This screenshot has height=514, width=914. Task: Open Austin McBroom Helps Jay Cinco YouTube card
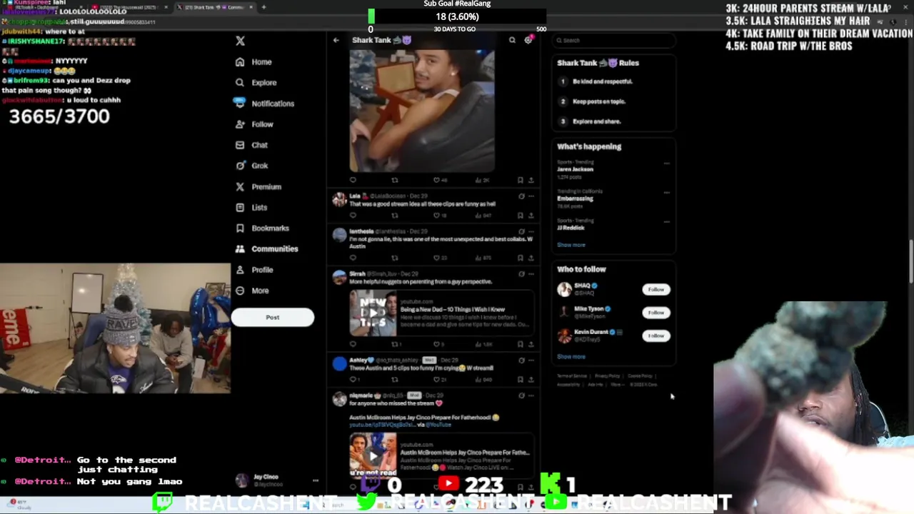441,455
